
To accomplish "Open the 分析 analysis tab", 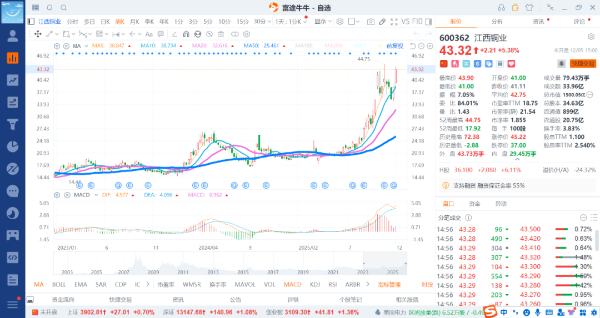I will 497,22.
